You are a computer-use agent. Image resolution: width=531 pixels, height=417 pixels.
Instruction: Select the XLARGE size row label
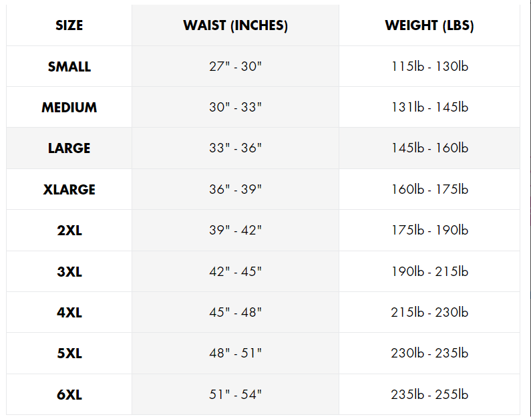[69, 190]
